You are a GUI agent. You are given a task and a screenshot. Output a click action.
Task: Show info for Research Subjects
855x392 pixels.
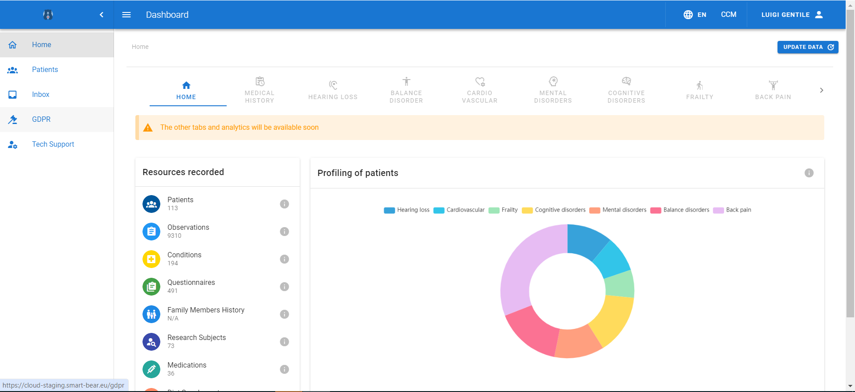click(285, 342)
